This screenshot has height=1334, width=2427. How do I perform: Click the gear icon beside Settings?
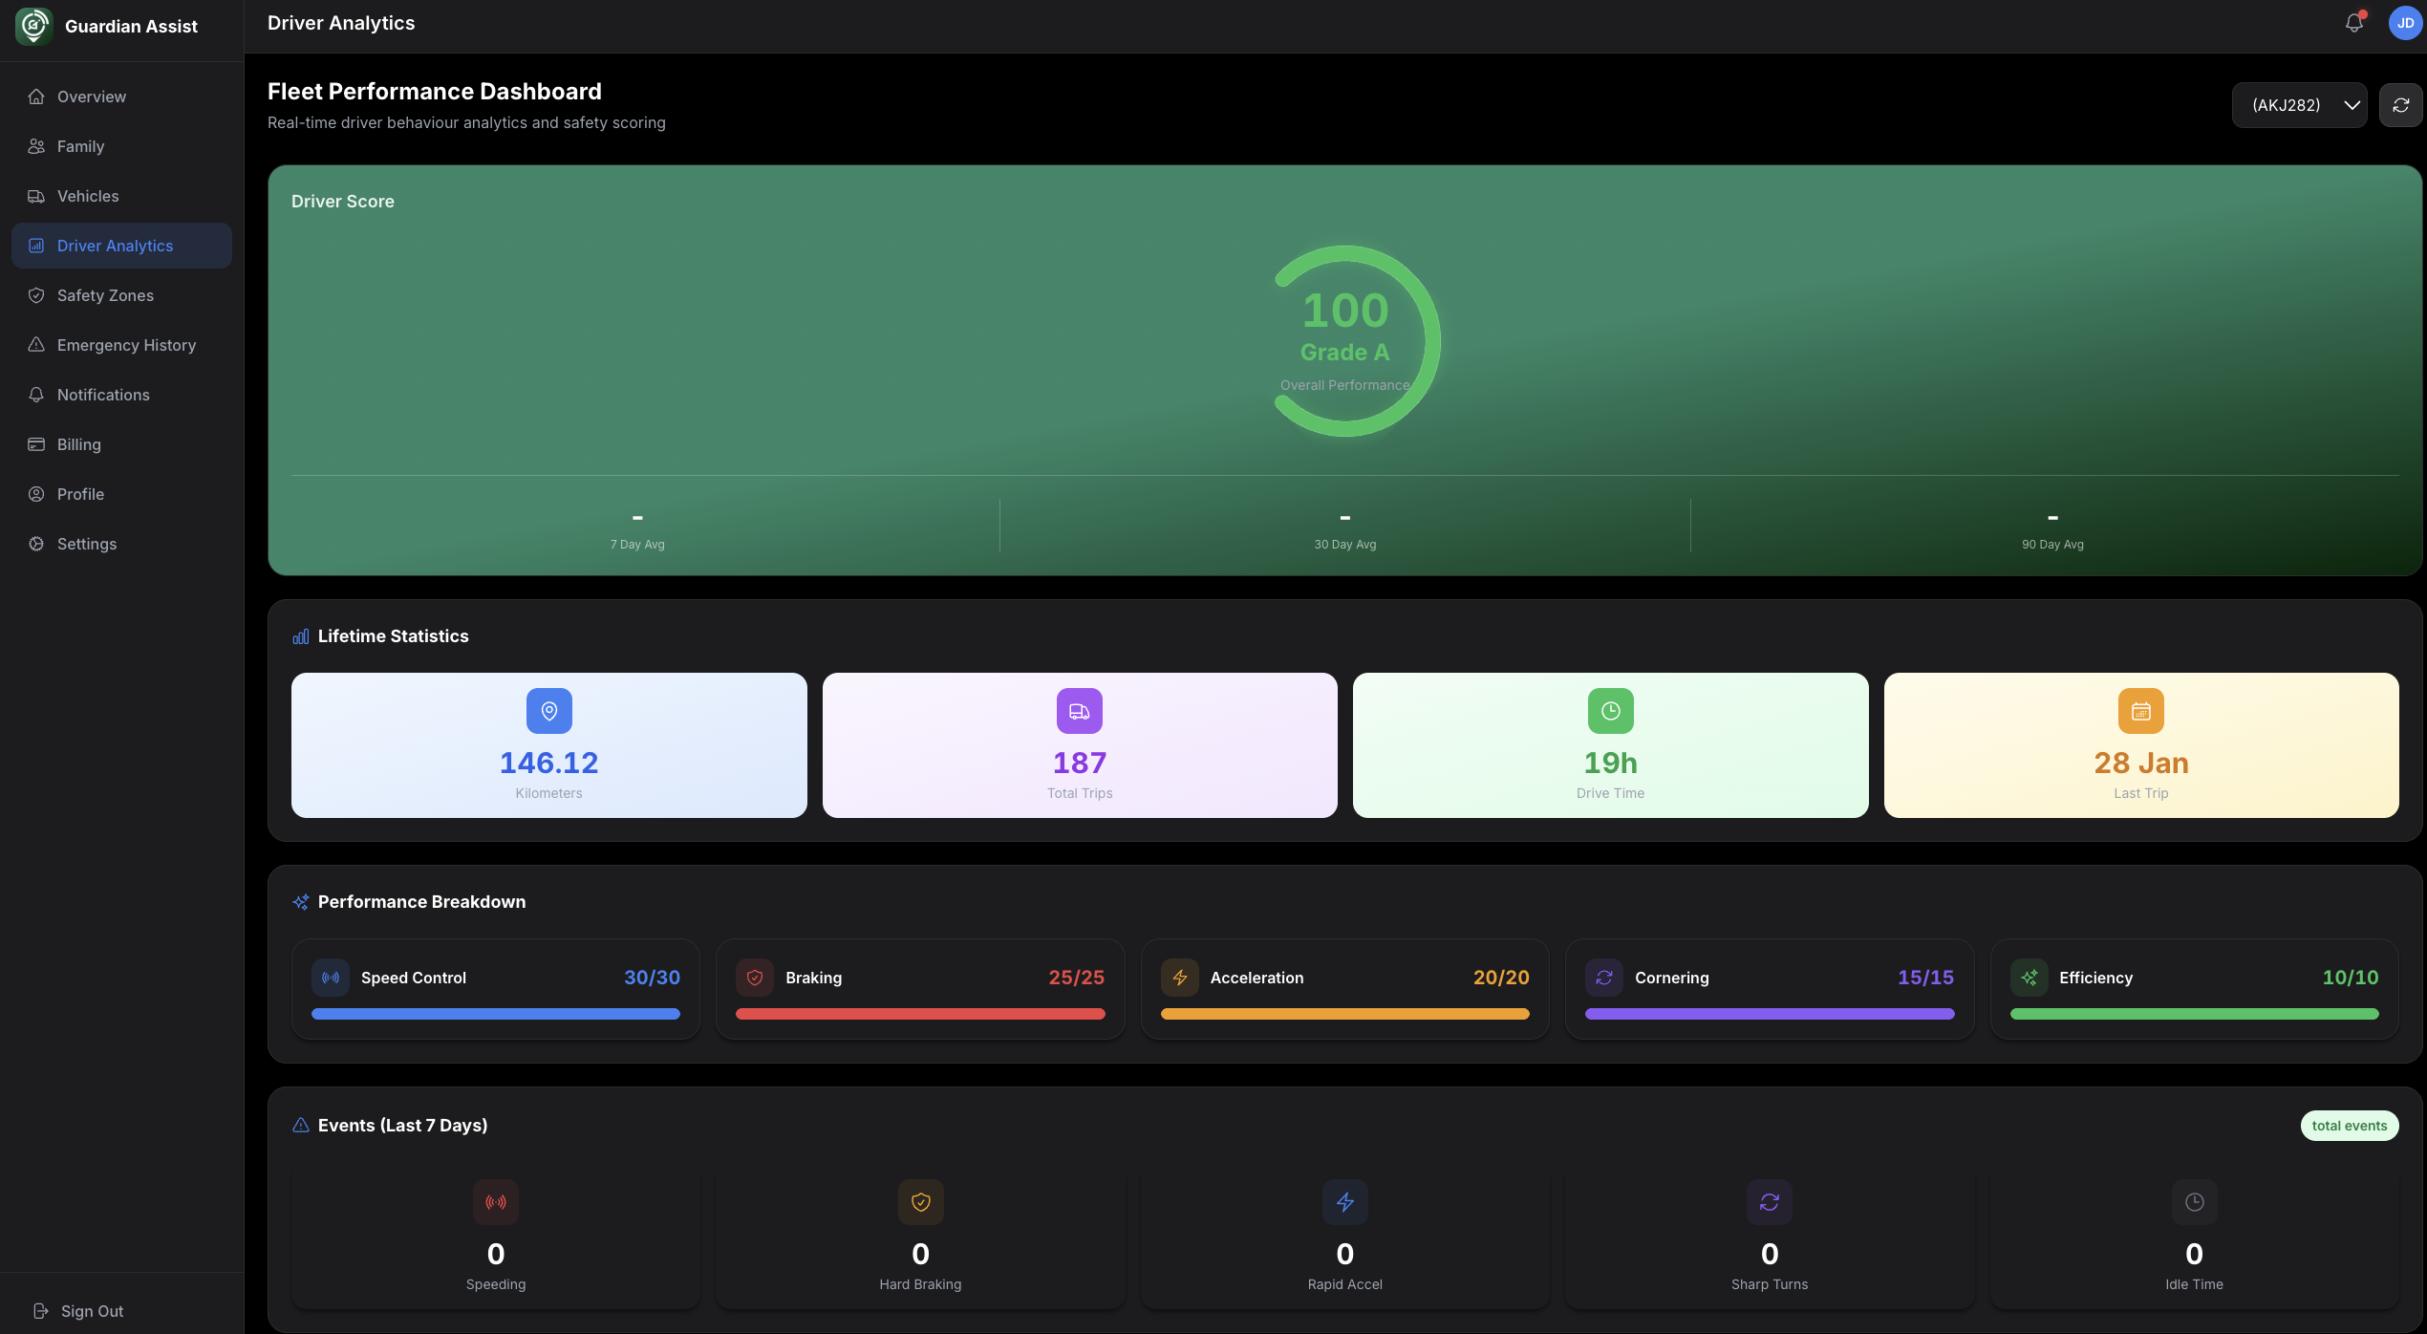tap(36, 544)
